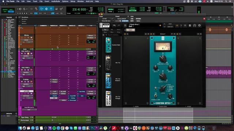
Task: Open the Slate plugin hamburger menu
Action: [x=125, y=25]
